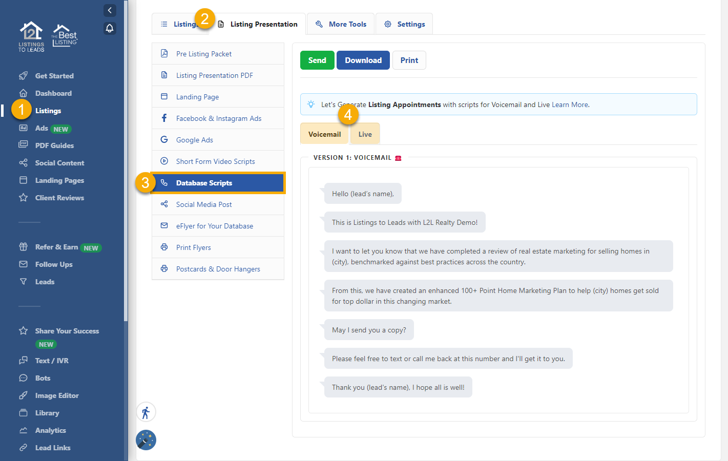Open Listing Presentation PDF
Screen dimensions: 728x461
point(218,75)
